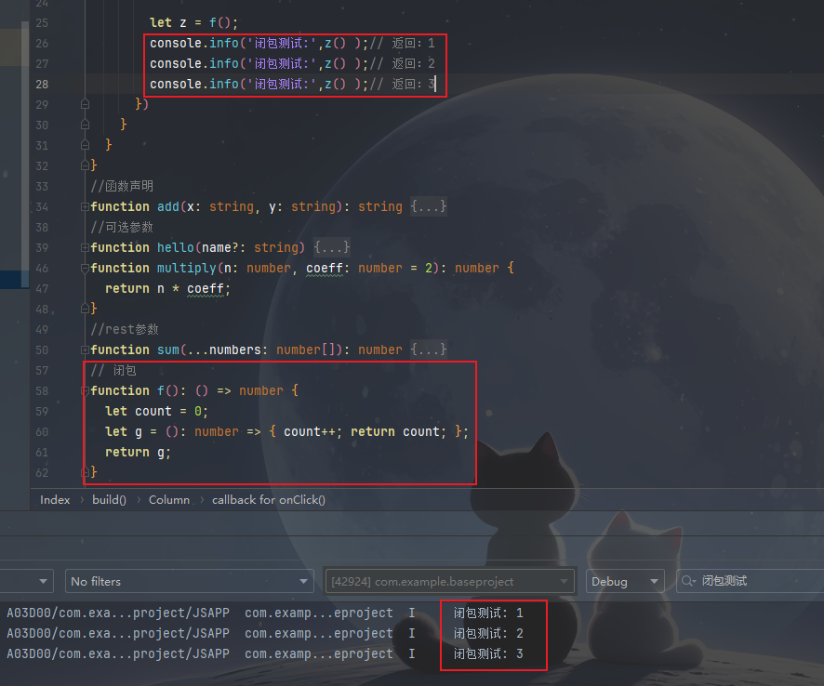
Task: Open the partially visible dropdown left of No filters
Action: click(27, 581)
